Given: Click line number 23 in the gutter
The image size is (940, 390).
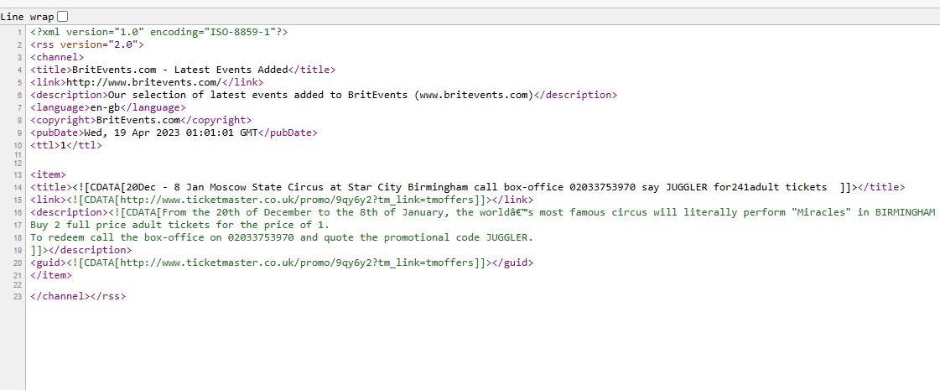Looking at the screenshot, I should tap(17, 296).
